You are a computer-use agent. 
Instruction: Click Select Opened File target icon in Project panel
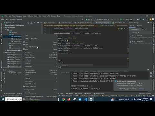click(28, 23)
